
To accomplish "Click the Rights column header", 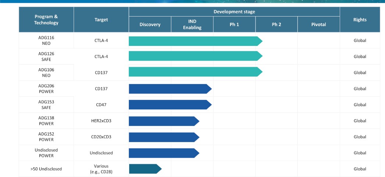I will pyautogui.click(x=360, y=19).
